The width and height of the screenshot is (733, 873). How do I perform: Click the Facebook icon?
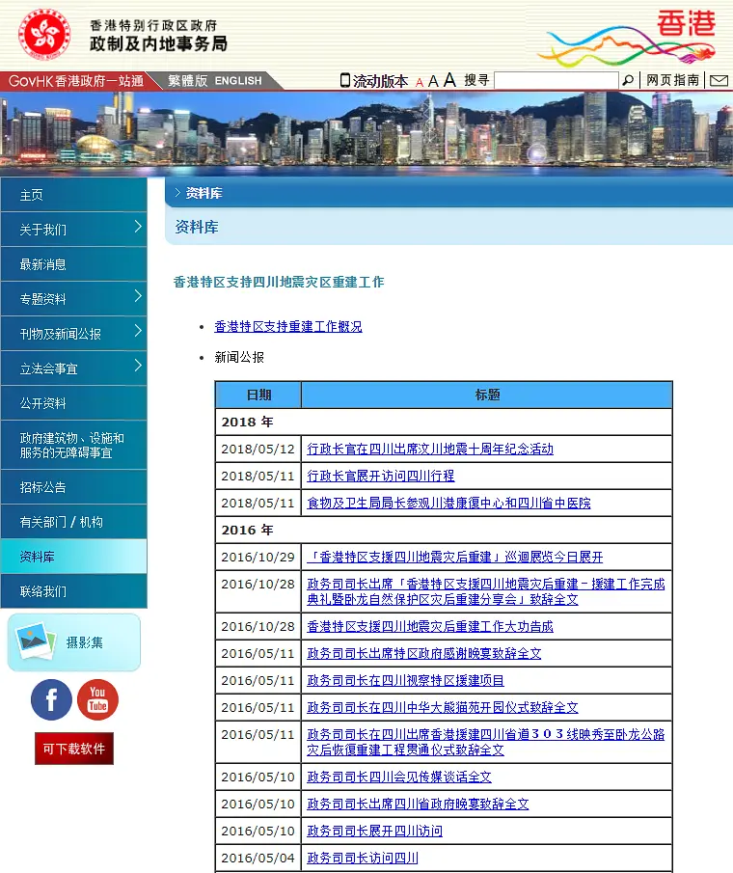click(51, 699)
